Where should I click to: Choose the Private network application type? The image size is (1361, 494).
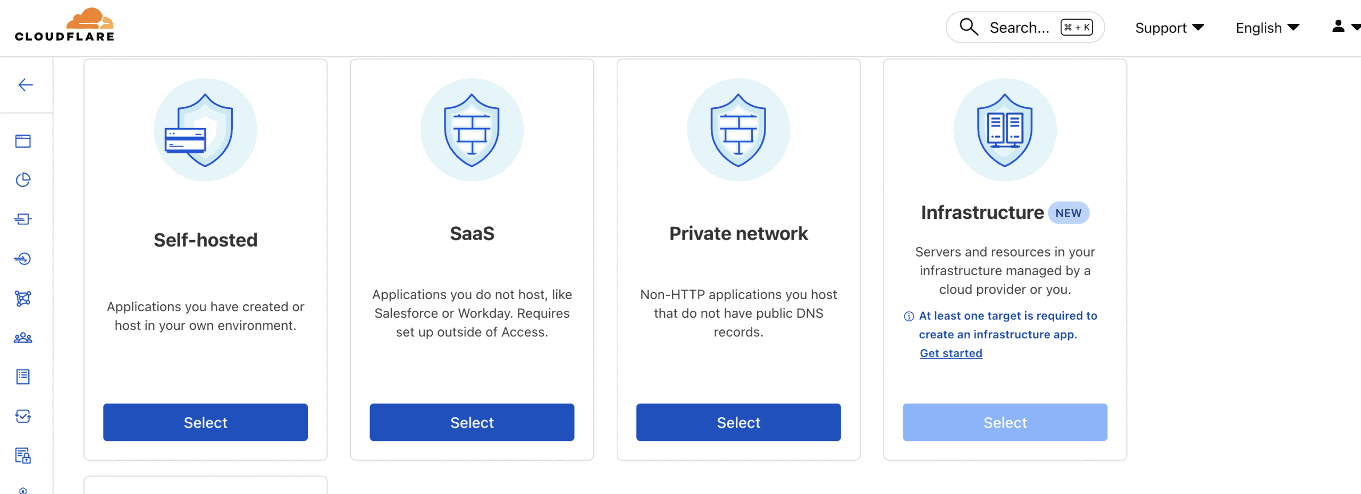tap(738, 422)
